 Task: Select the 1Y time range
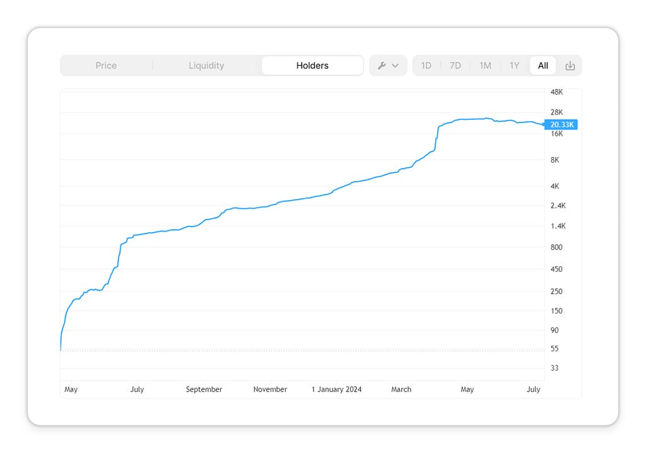point(514,66)
